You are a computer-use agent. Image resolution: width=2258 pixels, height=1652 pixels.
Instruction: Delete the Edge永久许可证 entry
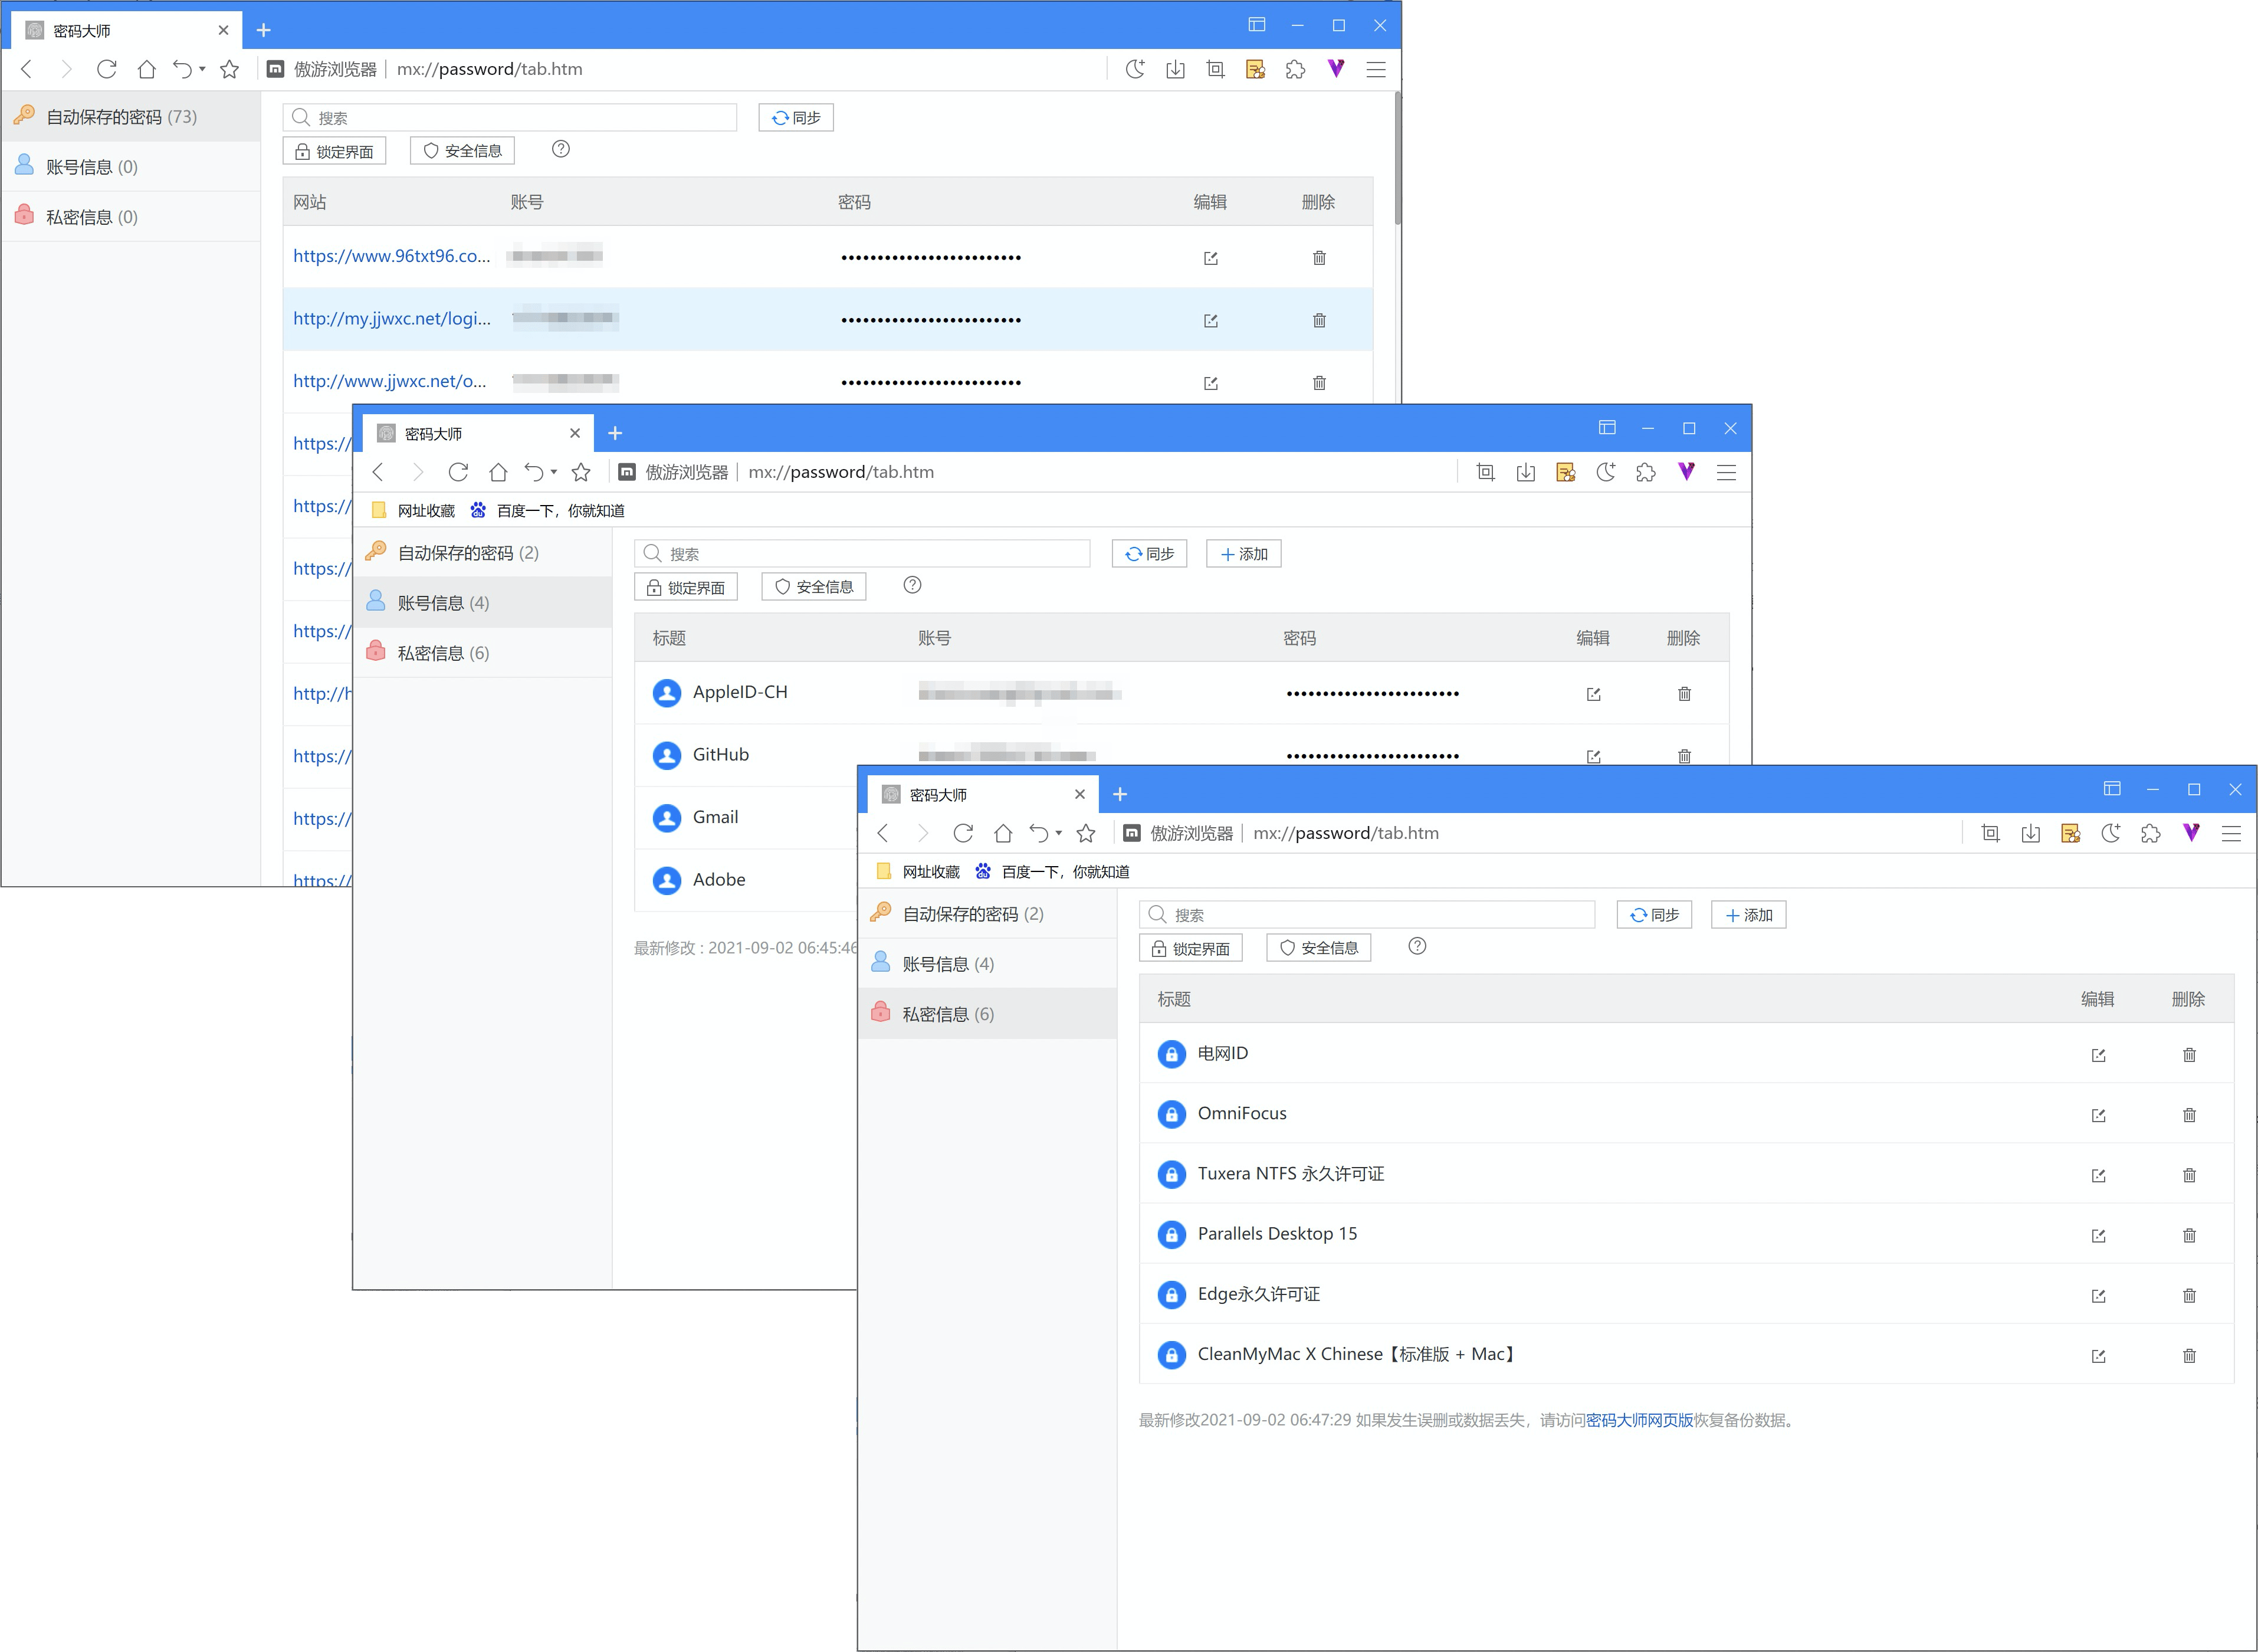tap(2189, 1296)
